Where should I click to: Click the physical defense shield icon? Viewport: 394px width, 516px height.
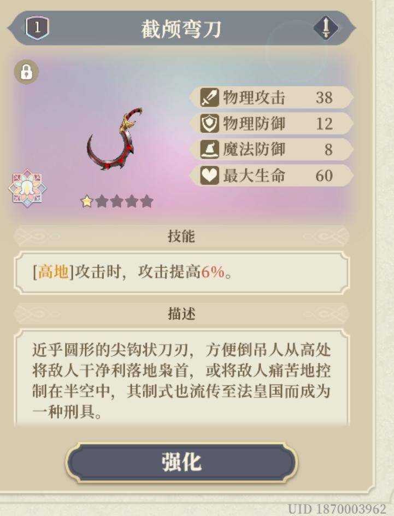(x=209, y=124)
